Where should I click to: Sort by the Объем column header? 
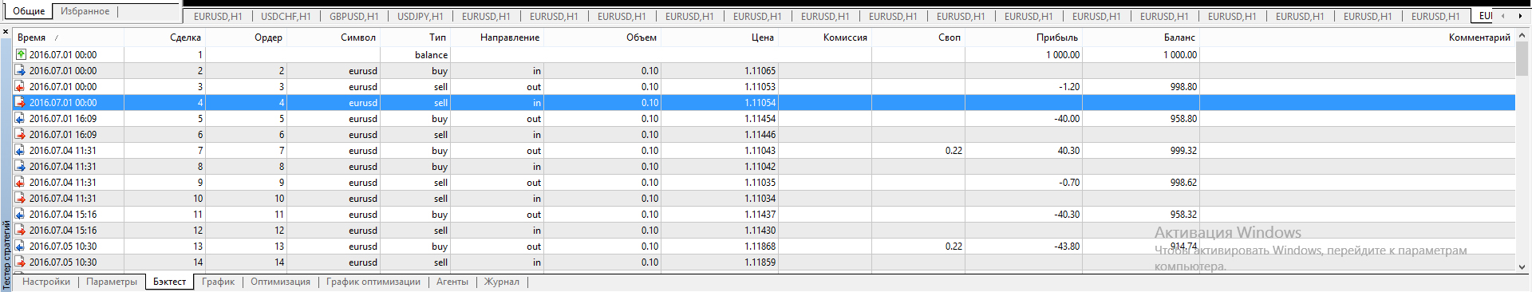point(602,37)
